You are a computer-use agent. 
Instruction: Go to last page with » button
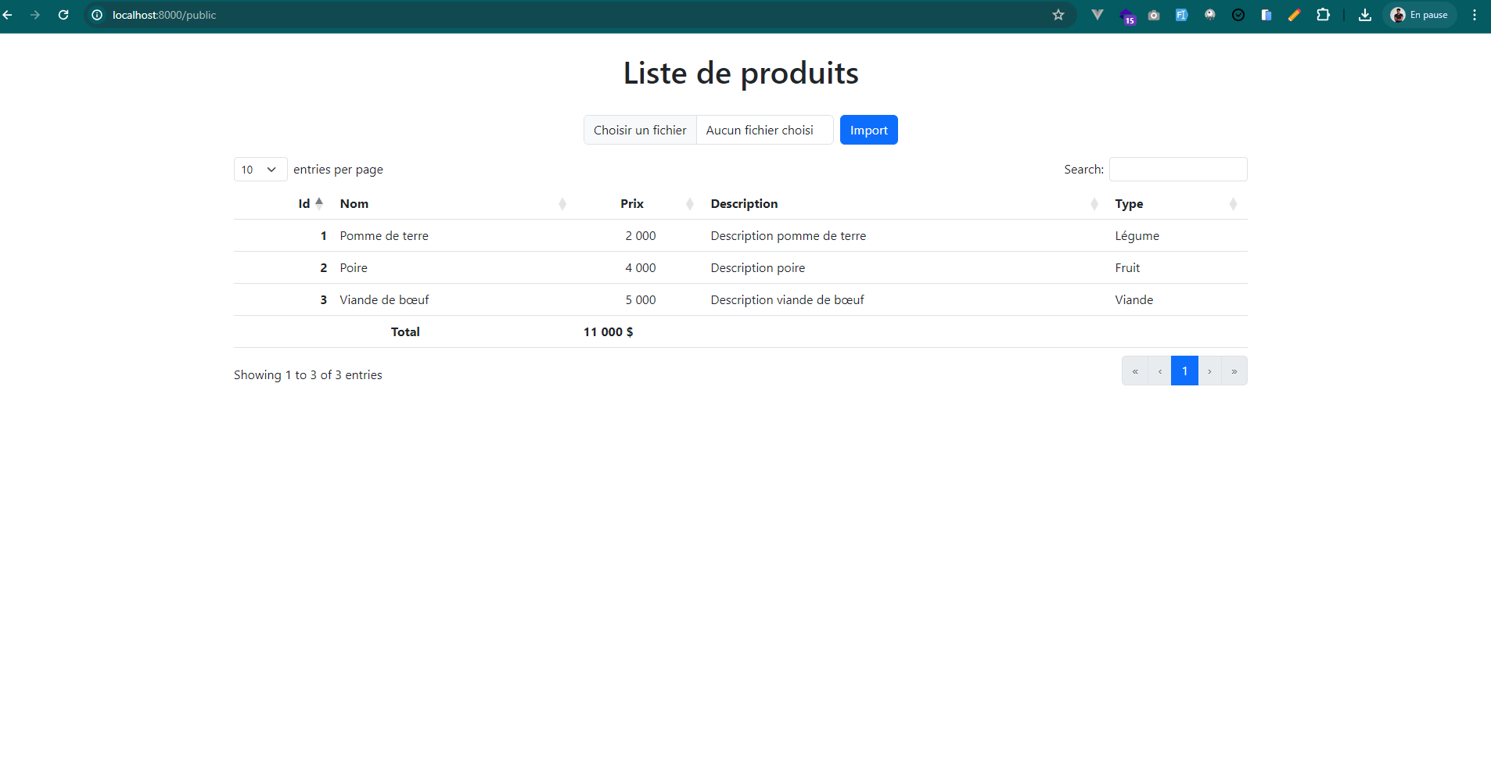tap(1234, 371)
